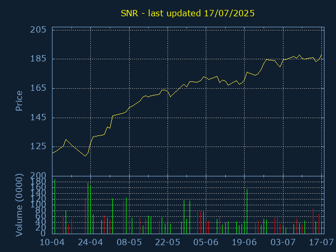Click the volume axis value 200
The width and height of the screenshot is (336, 252).
(38, 176)
